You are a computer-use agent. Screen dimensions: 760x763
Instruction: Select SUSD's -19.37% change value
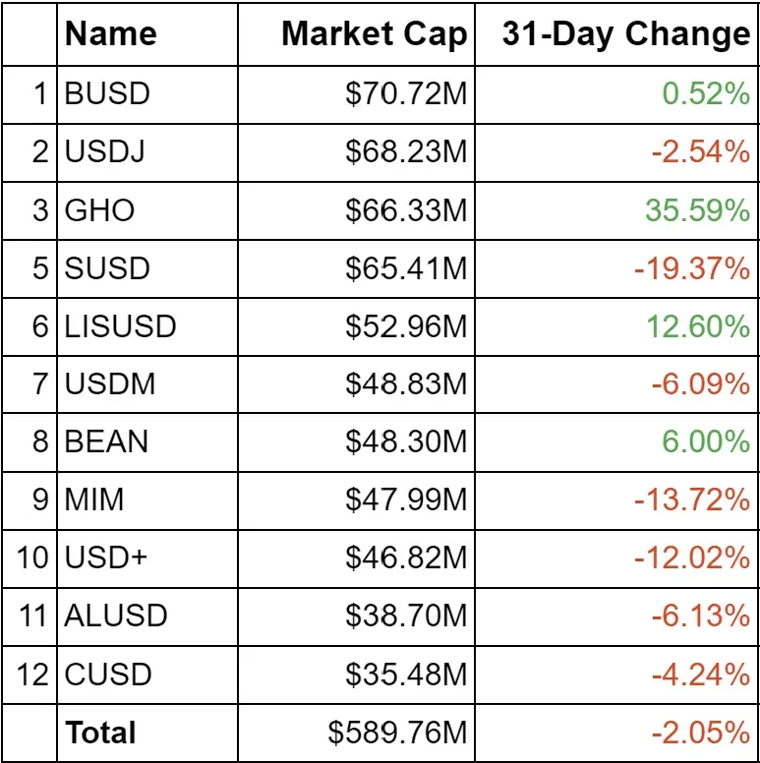[x=692, y=268]
